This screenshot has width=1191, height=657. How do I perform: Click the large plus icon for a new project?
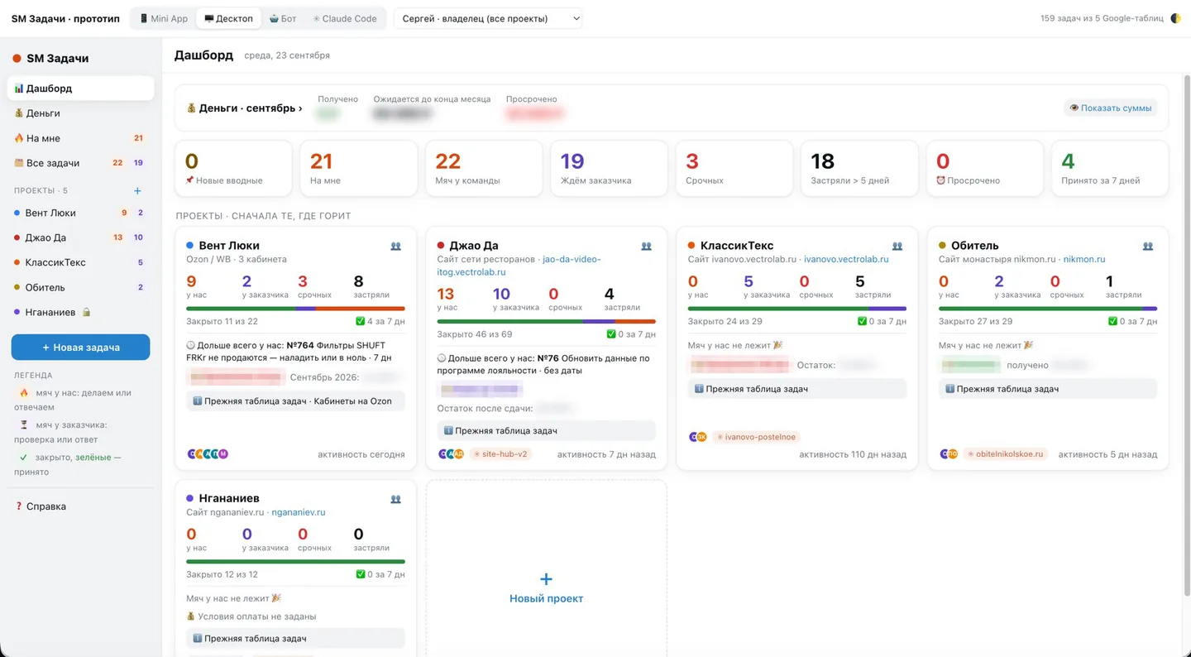point(546,579)
